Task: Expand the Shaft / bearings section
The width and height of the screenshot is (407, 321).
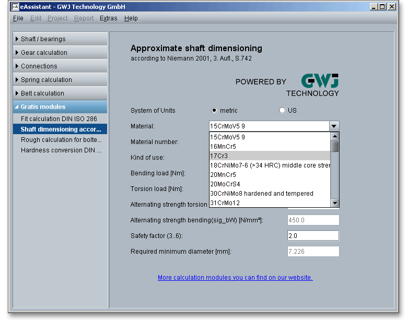Action: 60,39
